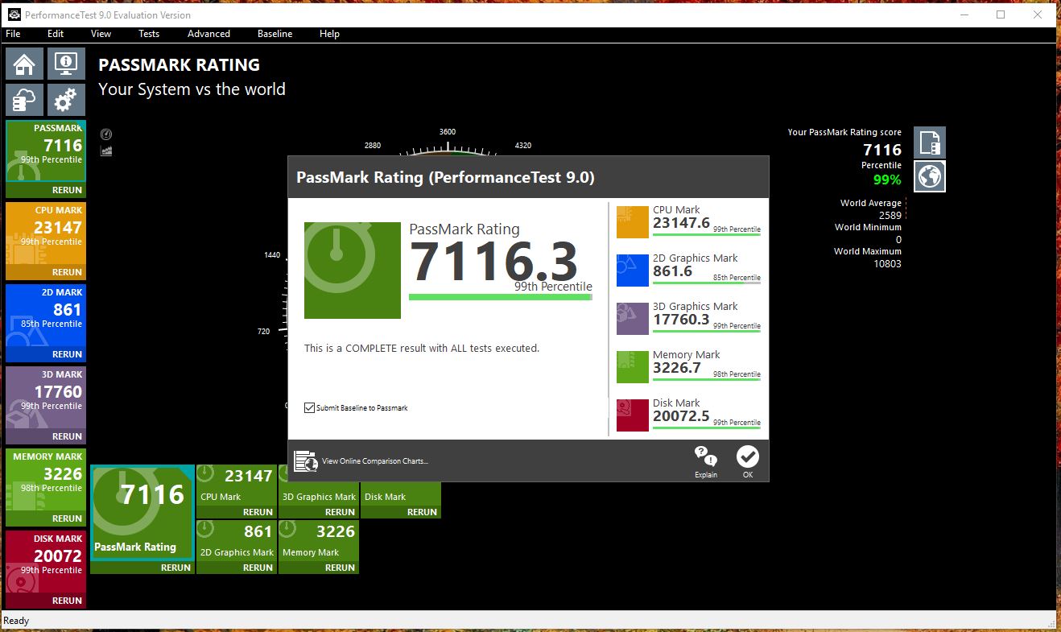The height and width of the screenshot is (632, 1061).
Task: Rerun the bottom 2D Graphics Mark tile
Action: [258, 568]
